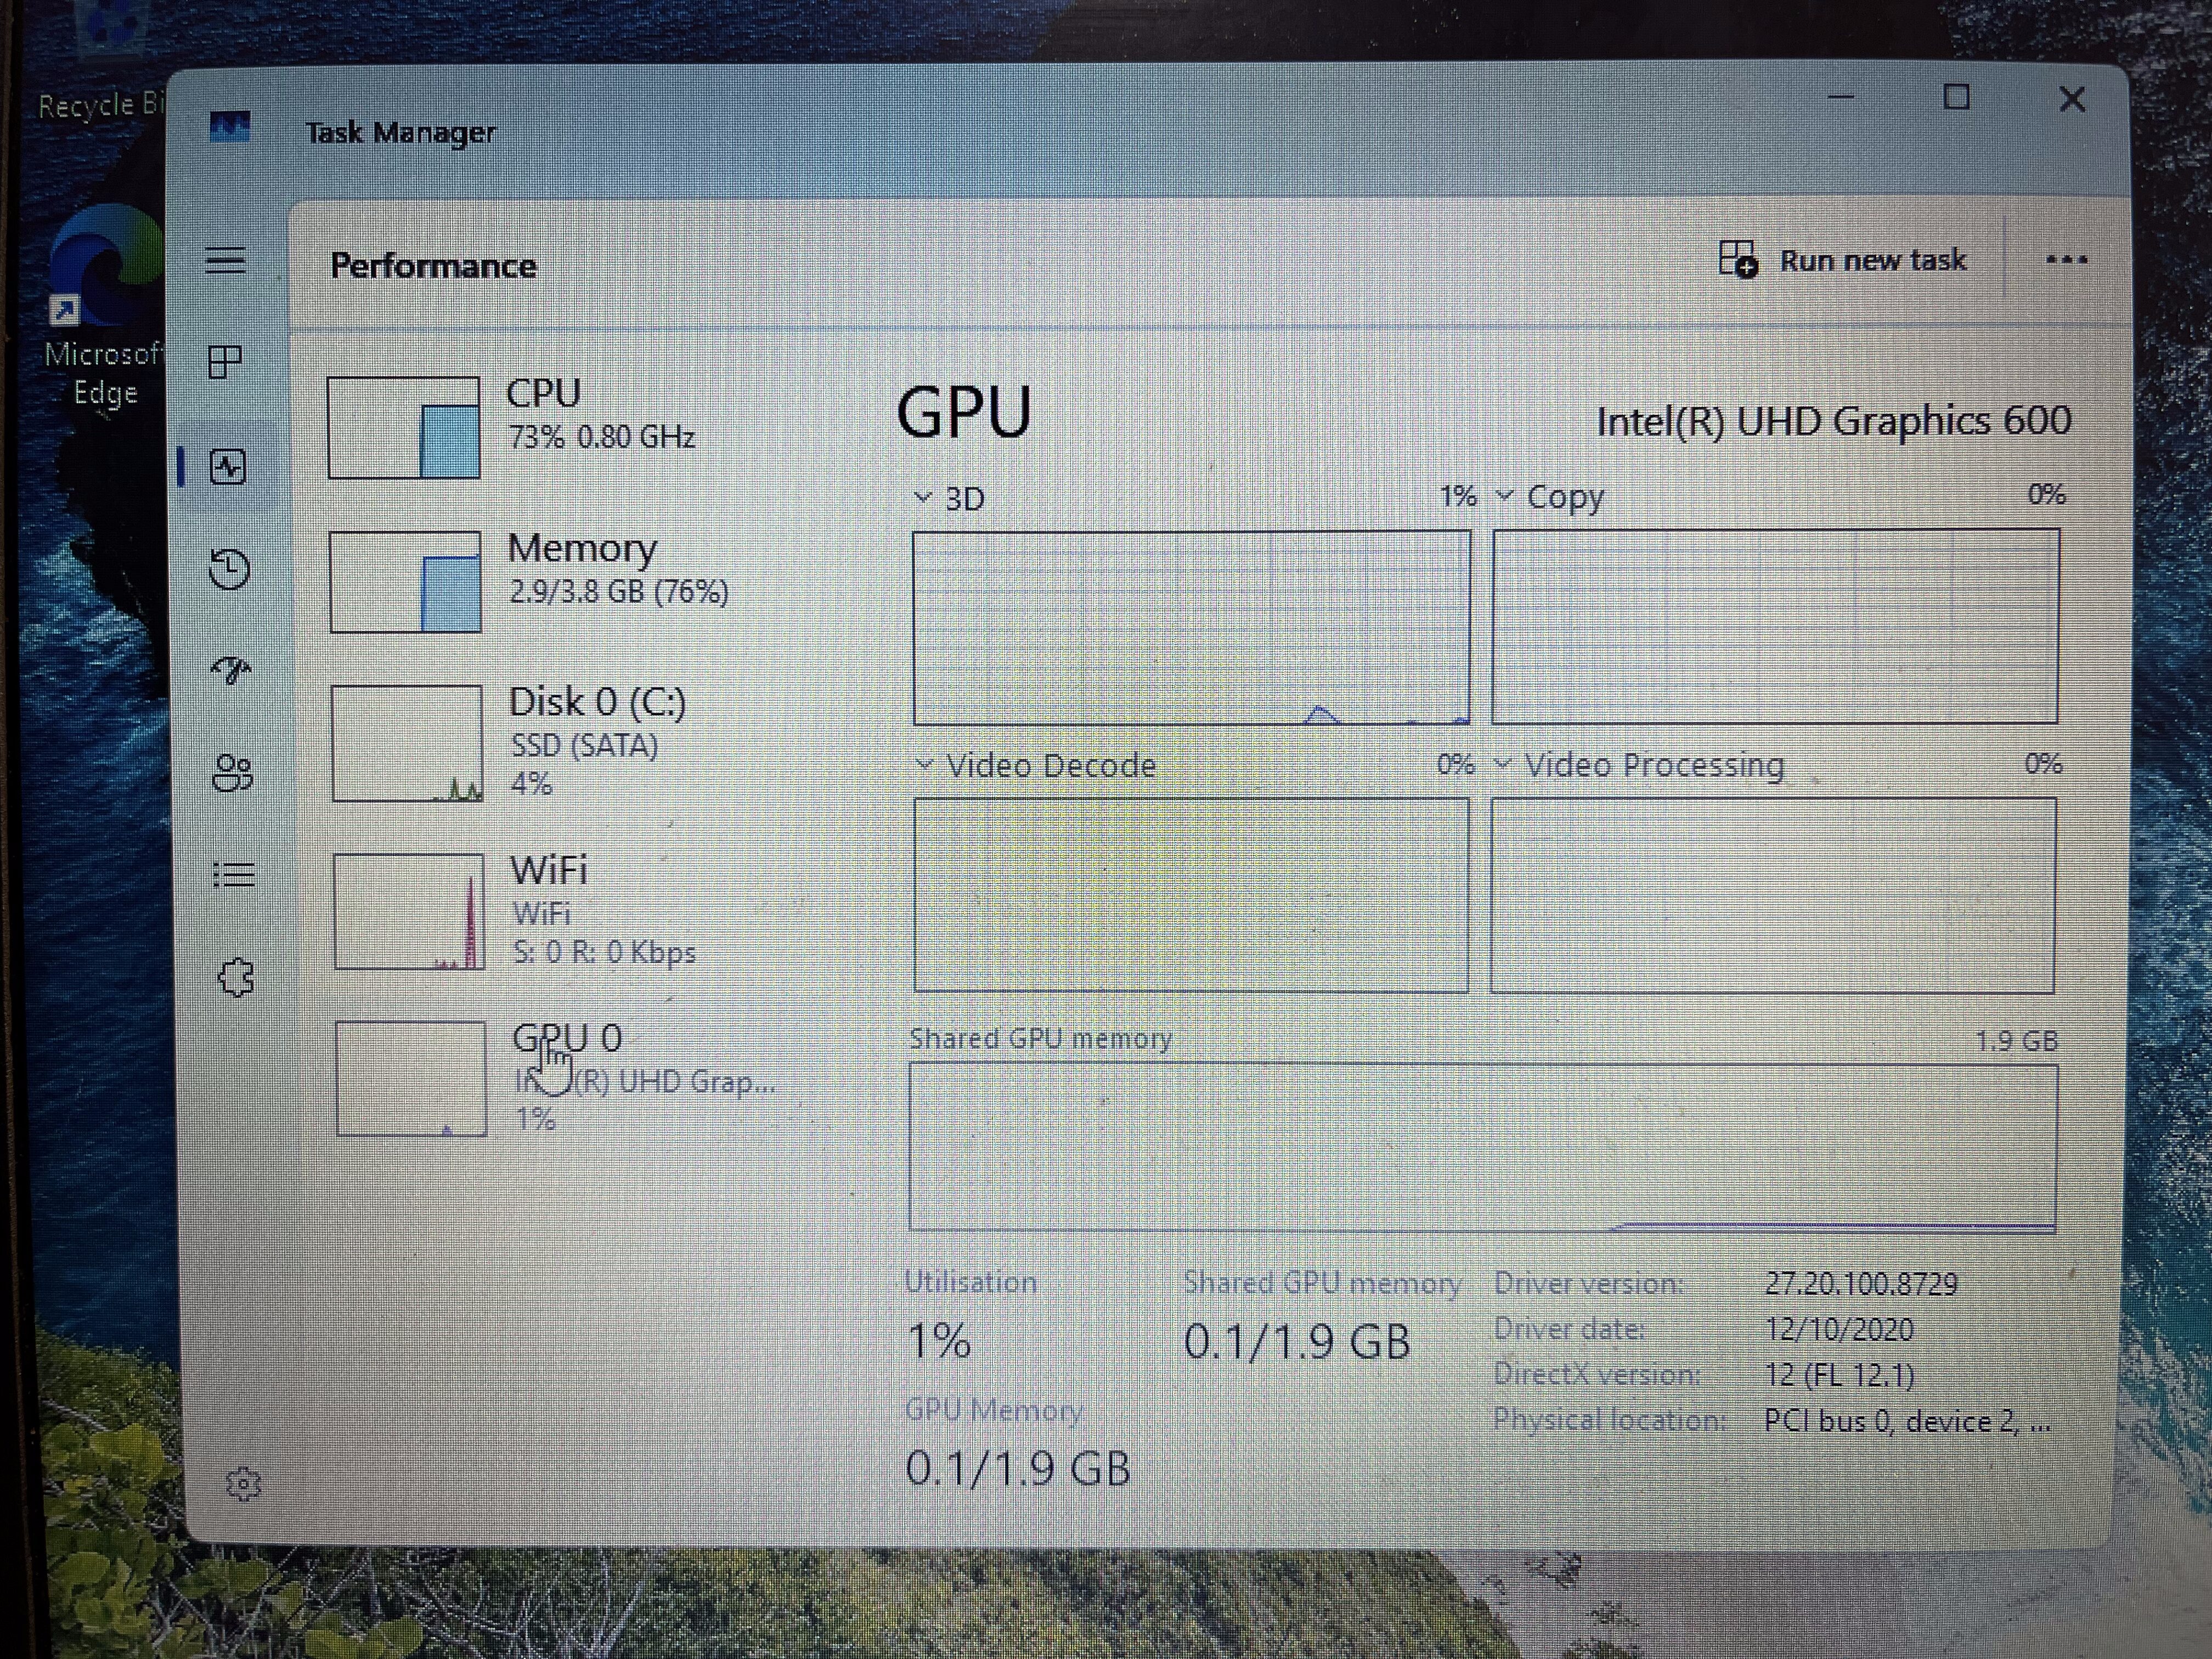Maximize the Task Manager window

pos(1956,98)
